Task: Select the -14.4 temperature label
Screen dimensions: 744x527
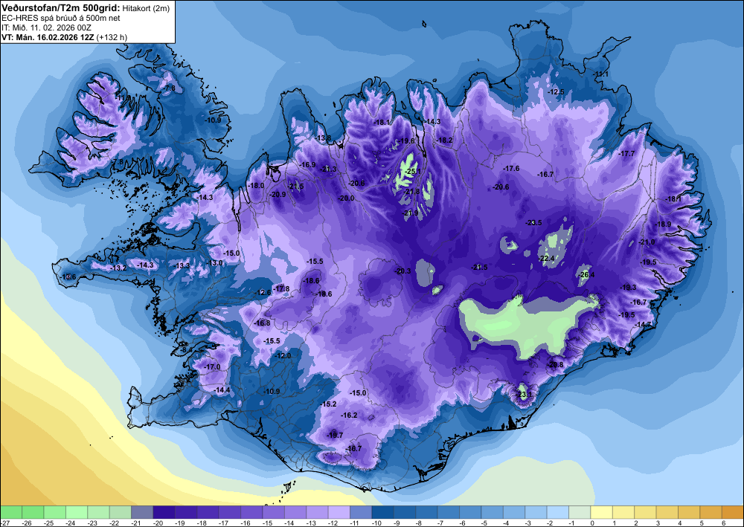Action: tap(222, 390)
